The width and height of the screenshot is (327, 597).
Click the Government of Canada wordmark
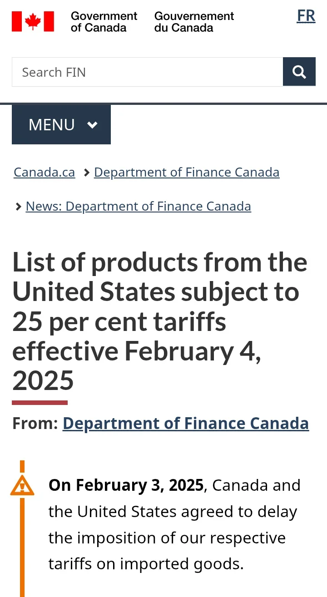click(x=104, y=22)
